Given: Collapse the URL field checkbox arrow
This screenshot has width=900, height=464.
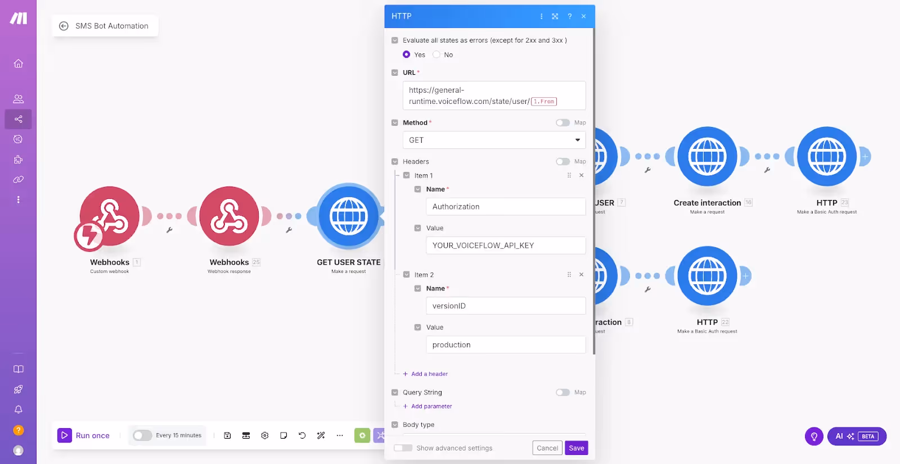Looking at the screenshot, I should tap(395, 72).
